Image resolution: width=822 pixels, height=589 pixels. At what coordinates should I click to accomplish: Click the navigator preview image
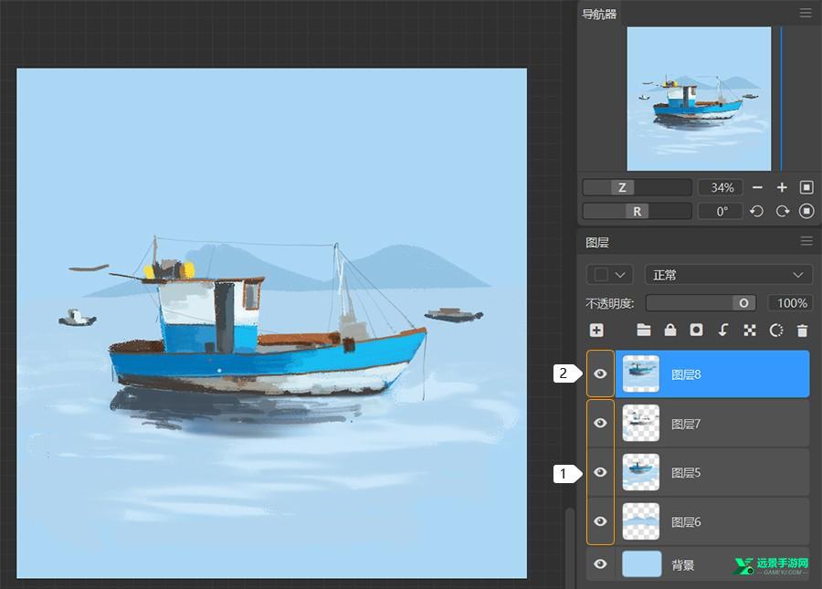[x=699, y=99]
